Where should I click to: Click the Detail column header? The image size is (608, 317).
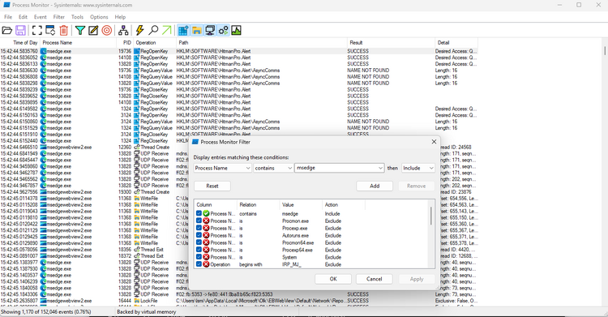456,43
